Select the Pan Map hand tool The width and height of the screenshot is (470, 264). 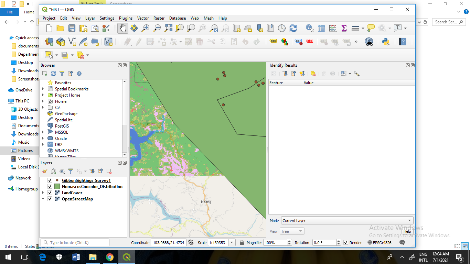(x=123, y=28)
